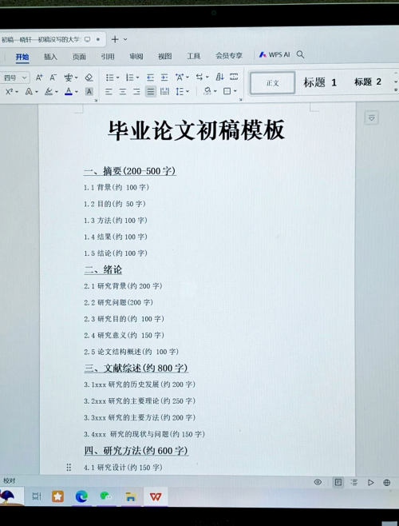The height and width of the screenshot is (526, 399).
Task: Open the 开始 ribbon tab
Action: click(x=22, y=57)
